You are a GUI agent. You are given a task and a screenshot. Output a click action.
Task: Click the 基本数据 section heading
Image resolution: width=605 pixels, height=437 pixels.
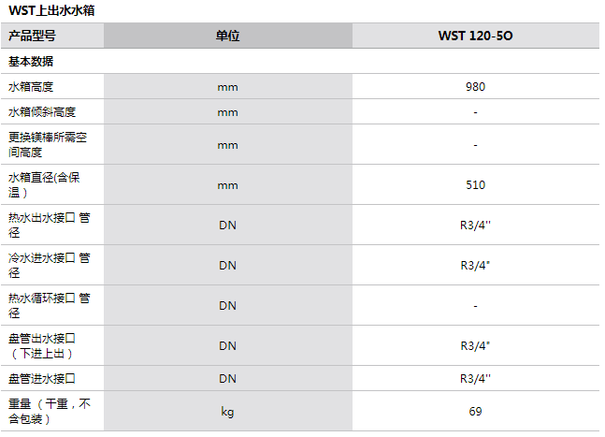[32, 62]
